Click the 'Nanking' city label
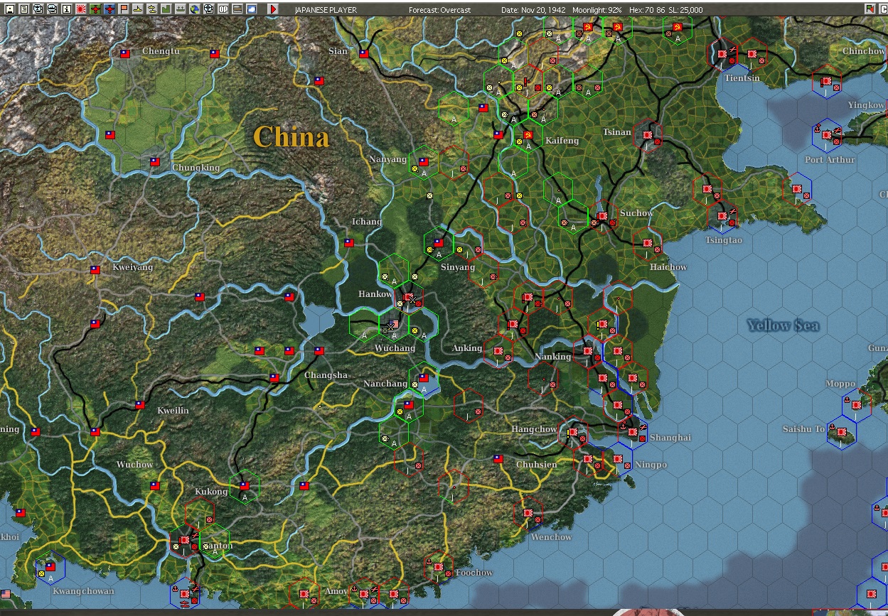888x616 pixels. click(553, 357)
